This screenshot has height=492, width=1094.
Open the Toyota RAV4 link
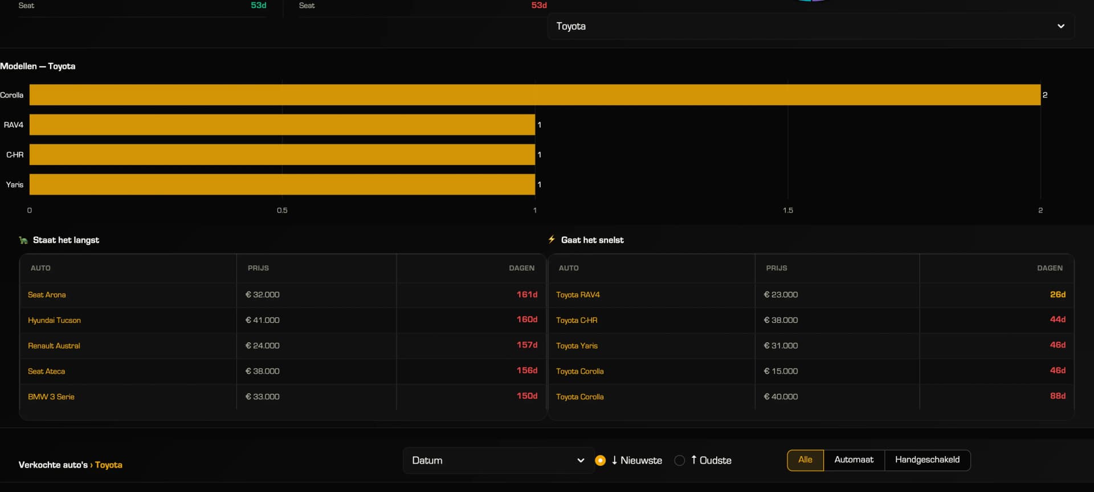tap(577, 295)
